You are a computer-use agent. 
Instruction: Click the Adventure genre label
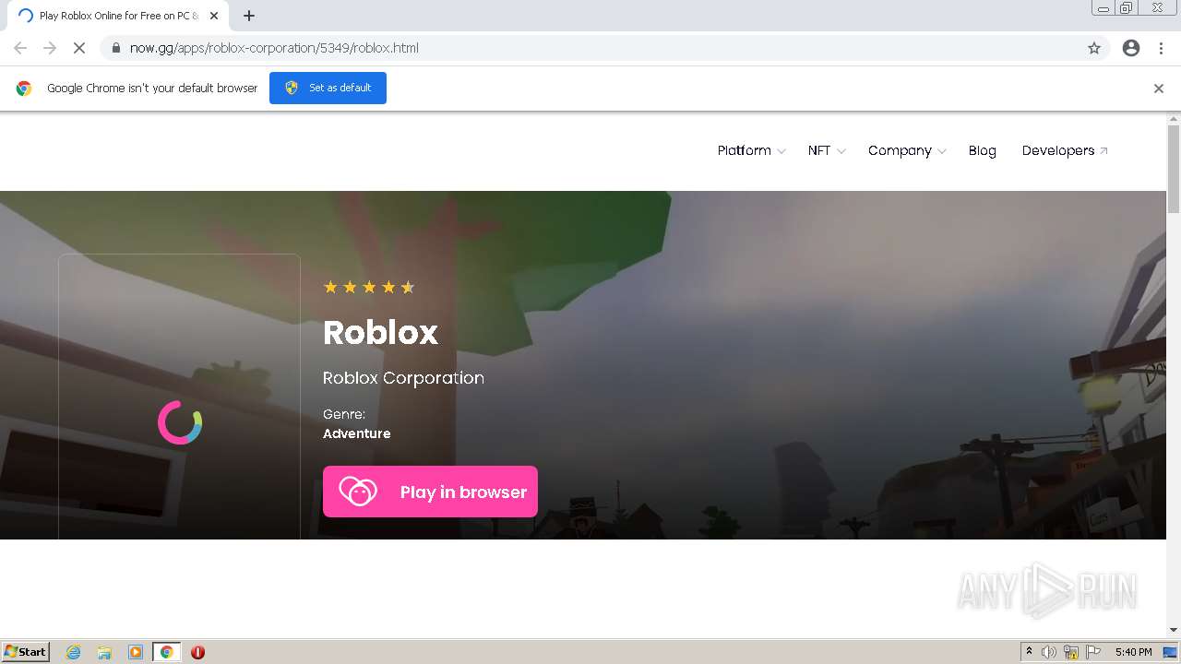pyautogui.click(x=356, y=433)
